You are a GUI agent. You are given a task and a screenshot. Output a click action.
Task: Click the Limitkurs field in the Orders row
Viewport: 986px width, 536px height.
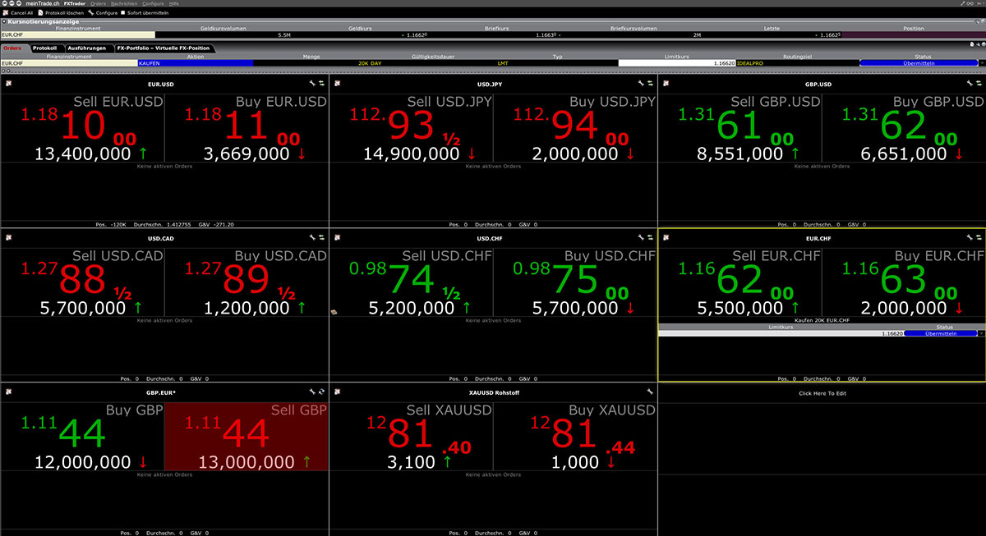point(676,62)
